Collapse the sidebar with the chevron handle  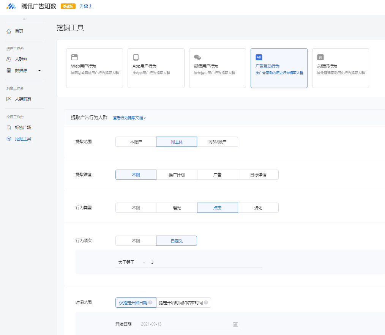pos(25,19)
